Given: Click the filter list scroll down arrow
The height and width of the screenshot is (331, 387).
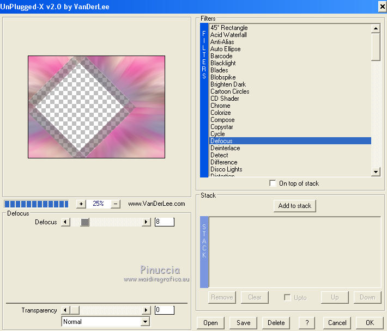Looking at the screenshot, I should [x=376, y=172].
